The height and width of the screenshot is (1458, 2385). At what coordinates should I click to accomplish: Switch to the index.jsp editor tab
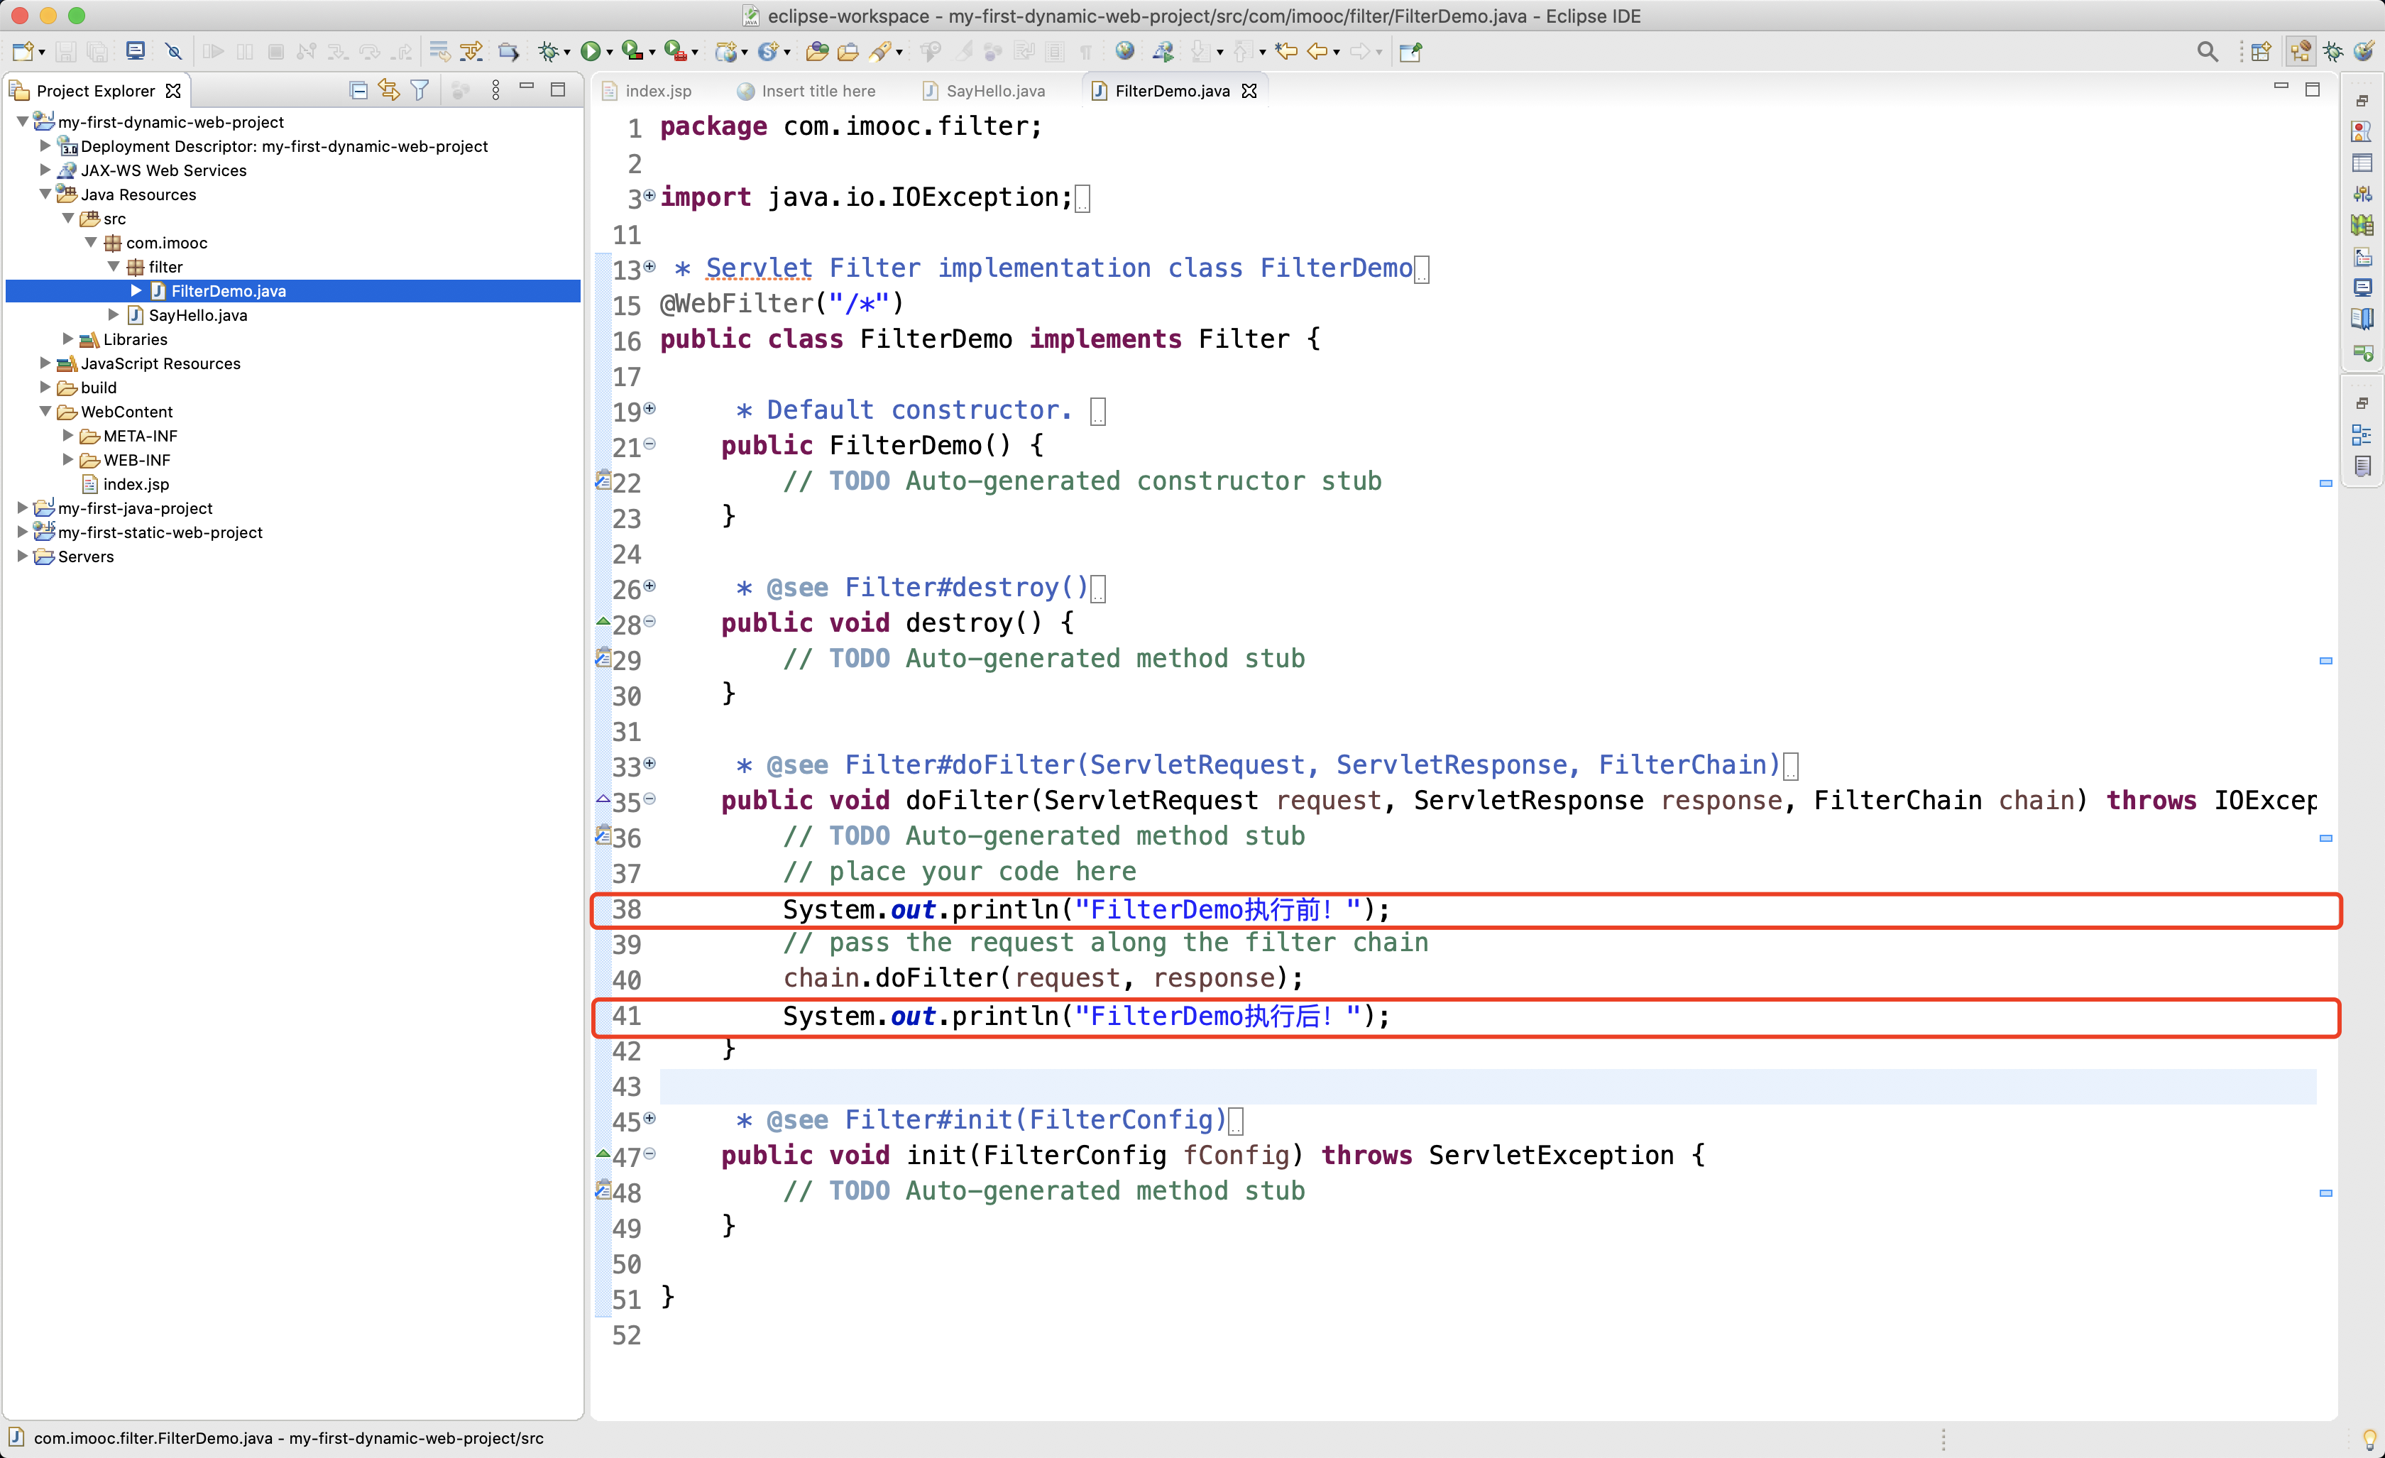pyautogui.click(x=647, y=91)
